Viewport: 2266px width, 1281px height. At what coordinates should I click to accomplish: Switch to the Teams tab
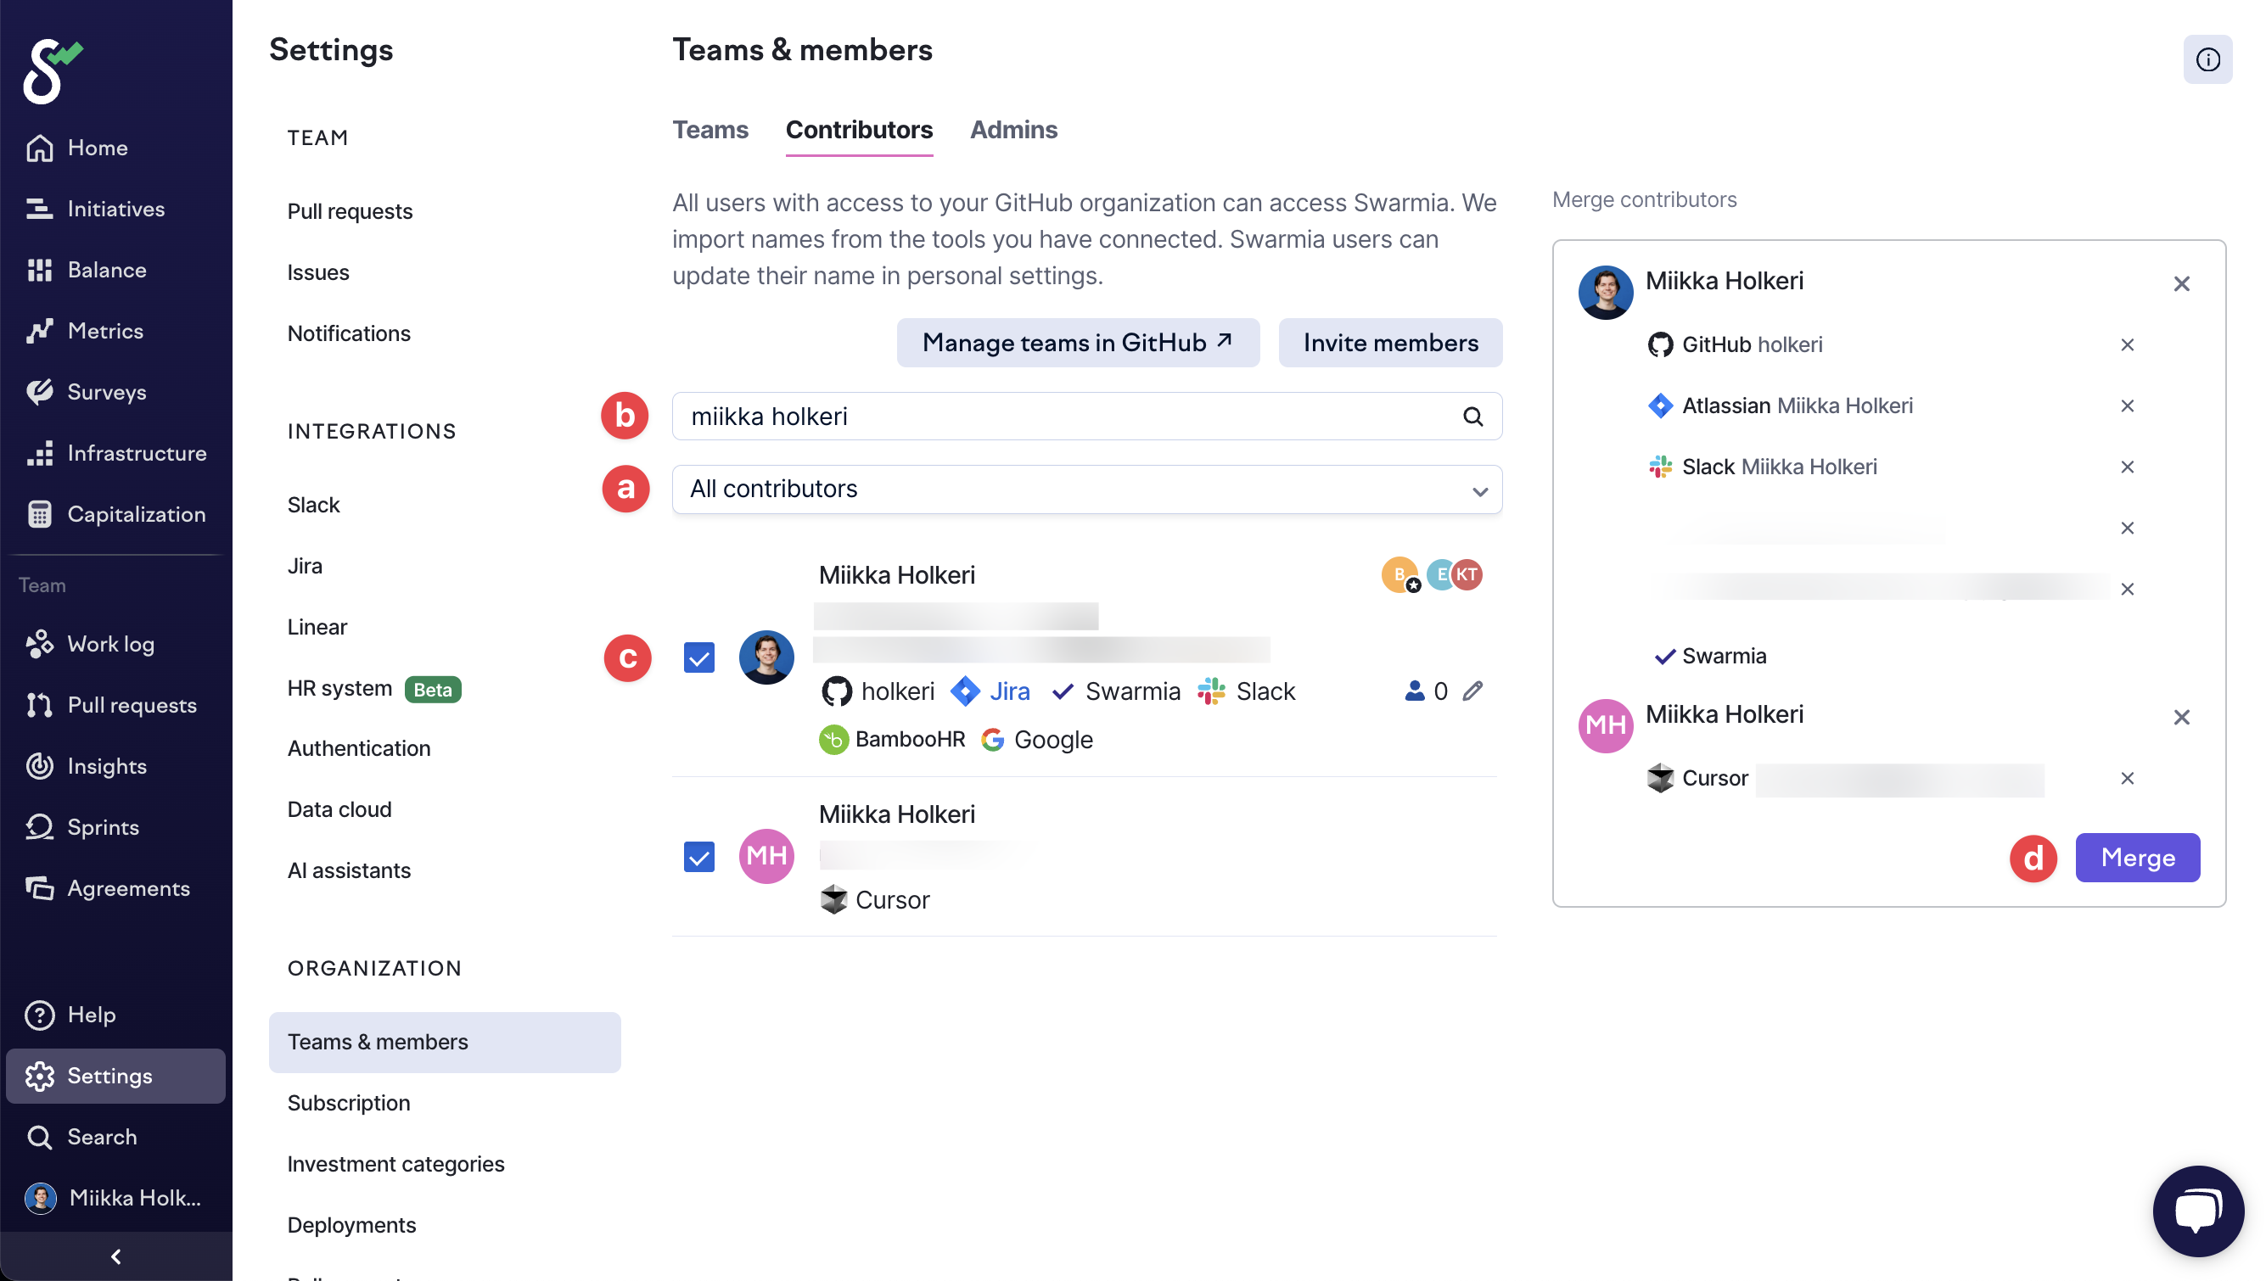point(710,129)
